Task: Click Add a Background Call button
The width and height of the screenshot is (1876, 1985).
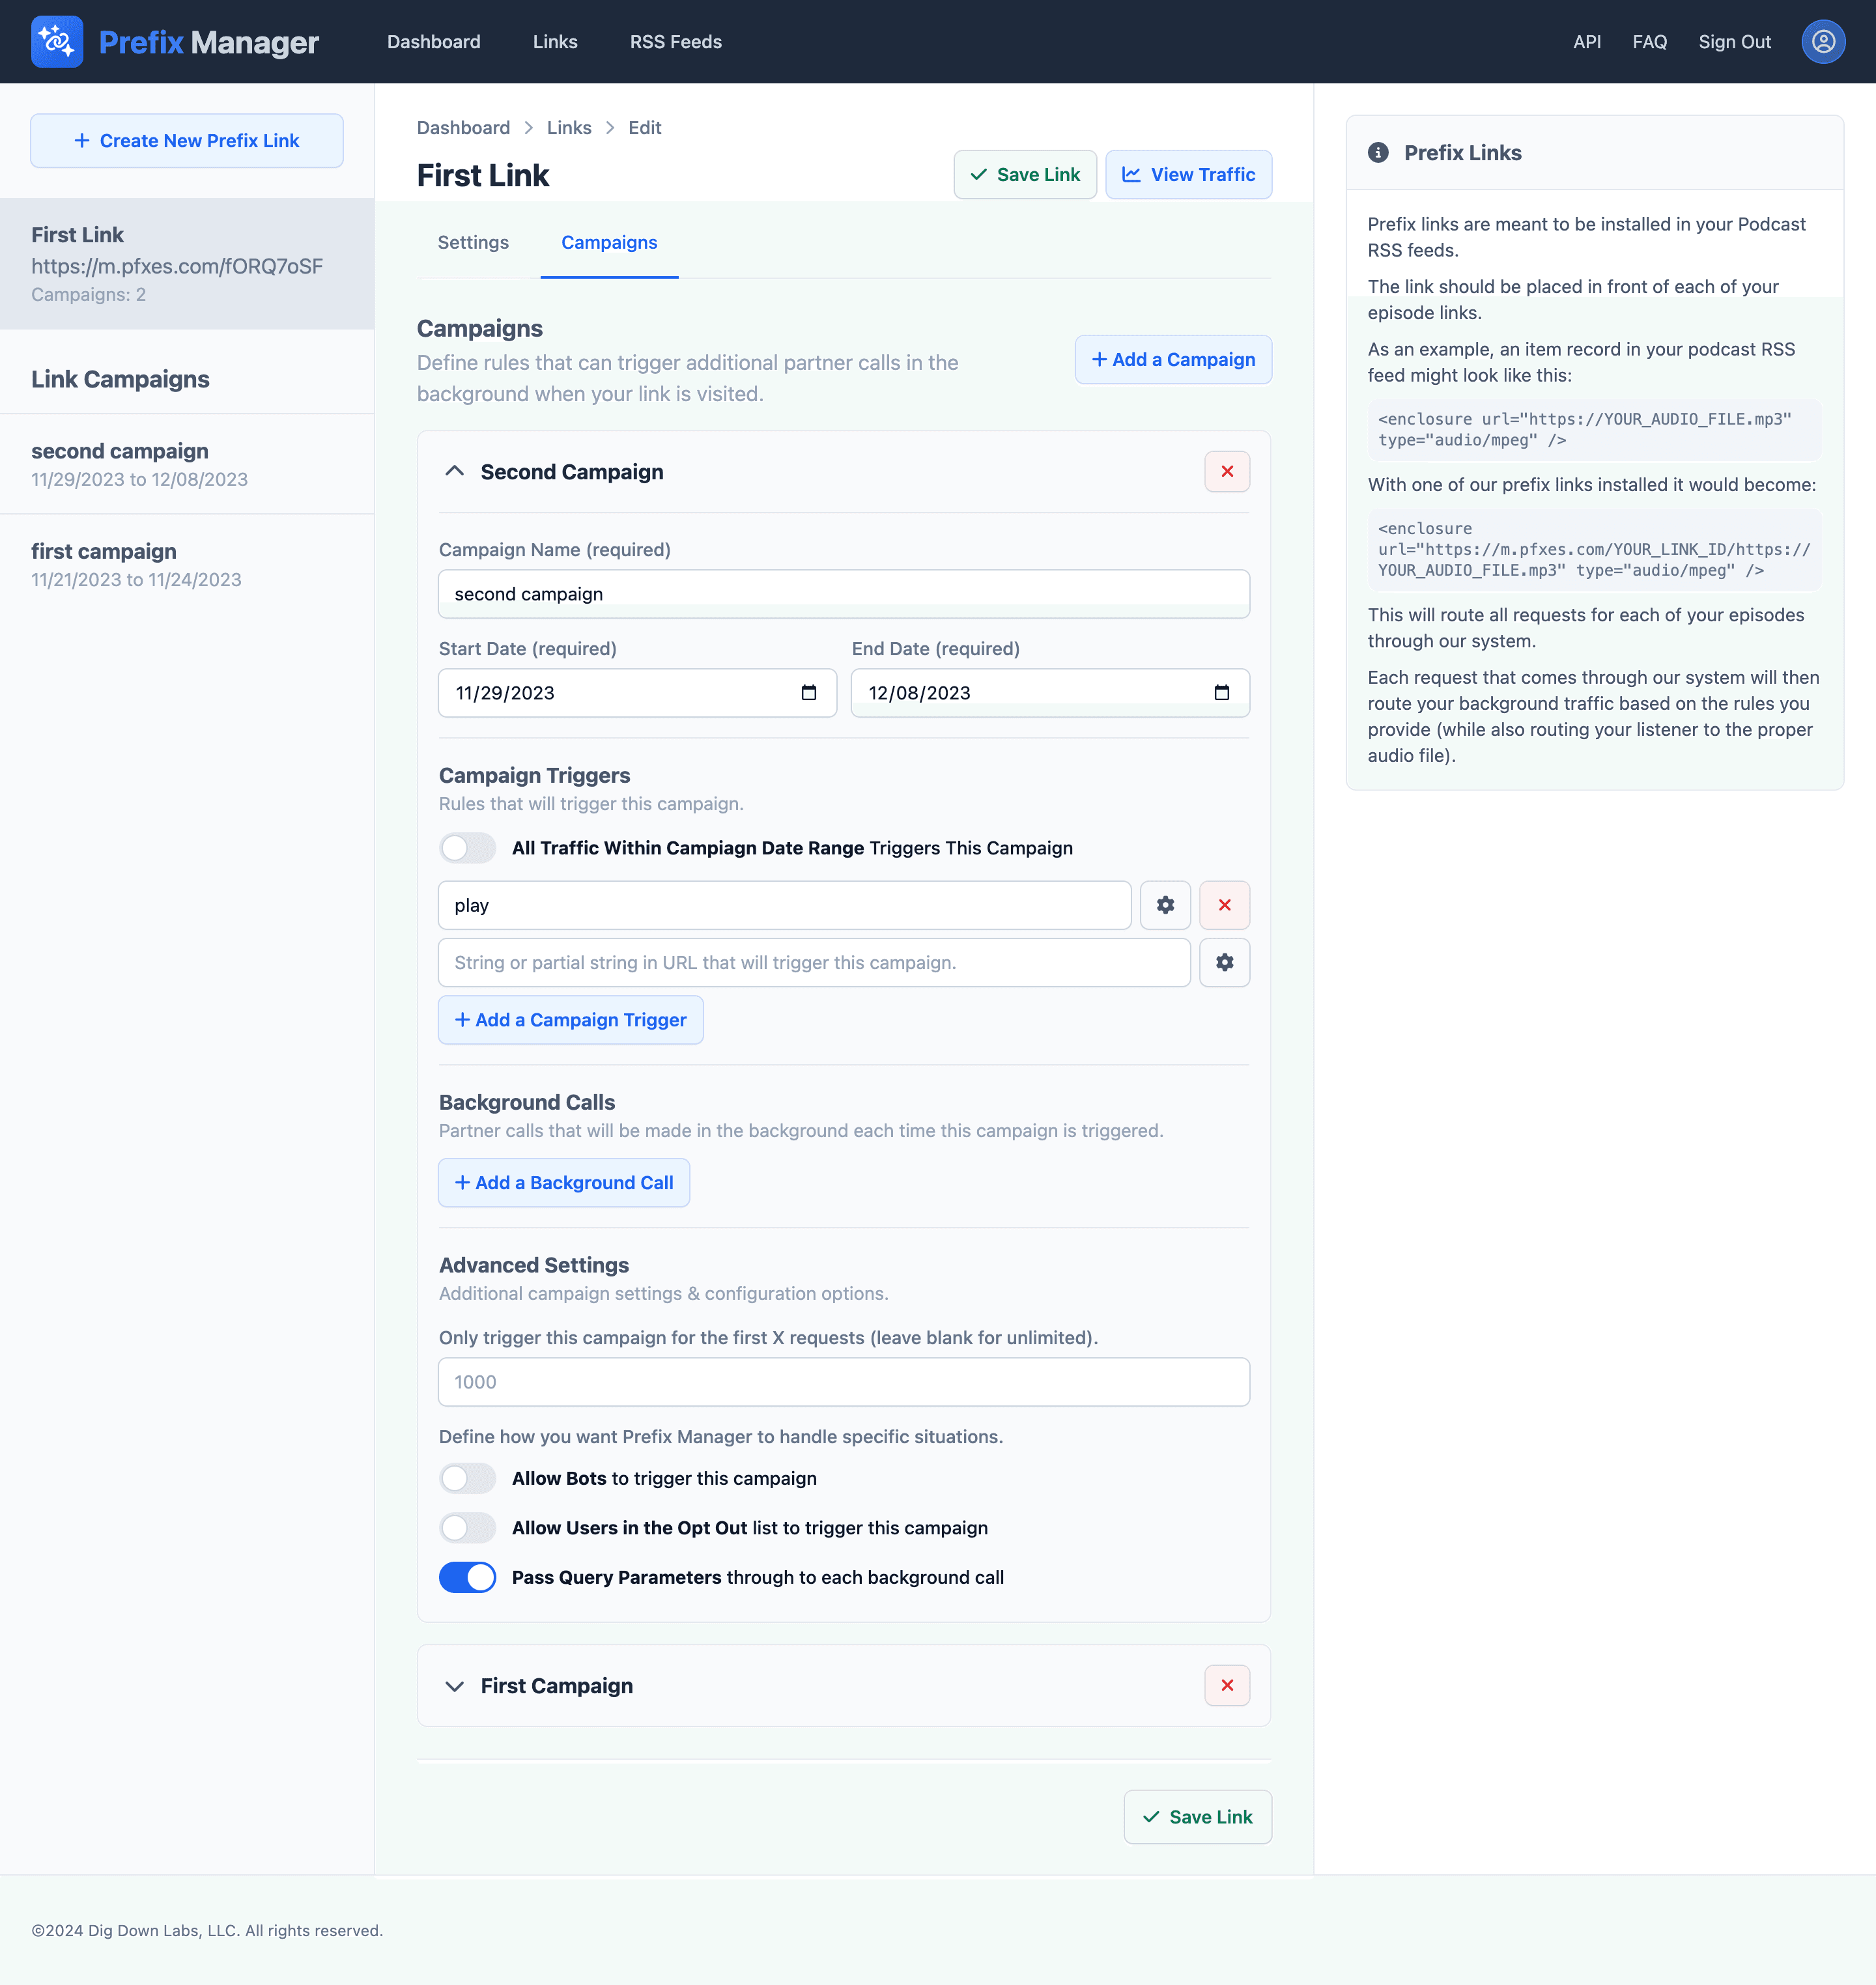Action: 564,1182
